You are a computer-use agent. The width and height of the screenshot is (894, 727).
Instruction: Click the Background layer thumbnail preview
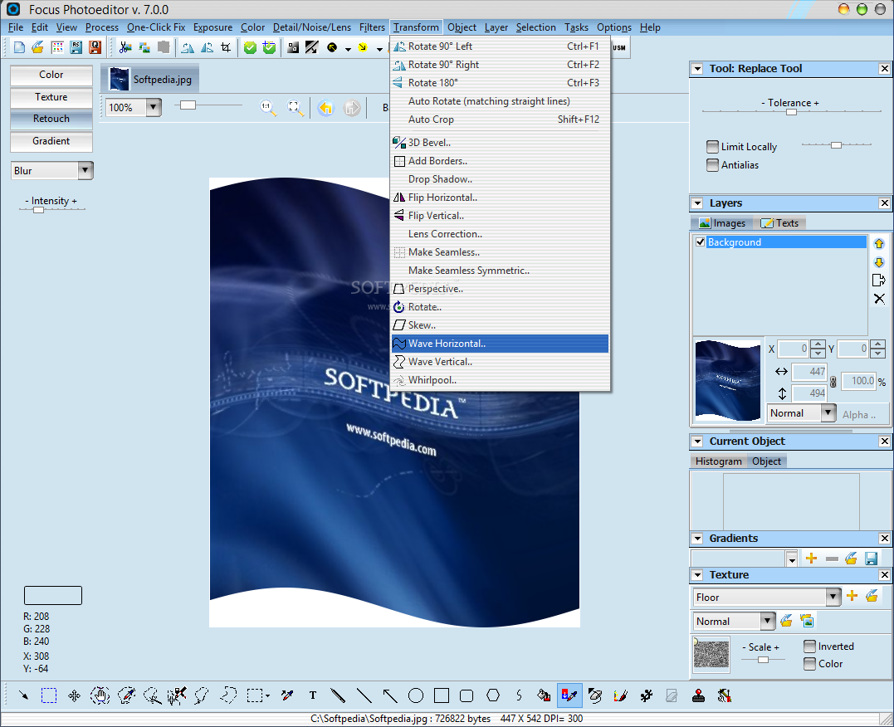click(727, 380)
